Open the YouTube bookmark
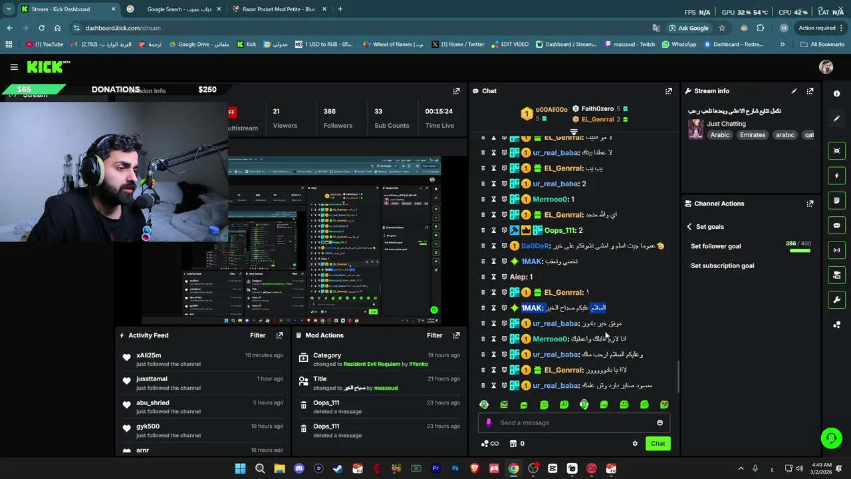Screen dimensions: 851x479 click(x=45, y=45)
